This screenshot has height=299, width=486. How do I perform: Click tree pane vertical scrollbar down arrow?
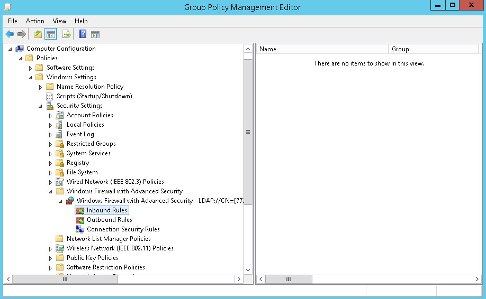coord(248,269)
